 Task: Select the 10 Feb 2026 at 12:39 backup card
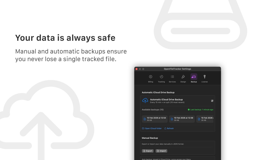pos(182,119)
